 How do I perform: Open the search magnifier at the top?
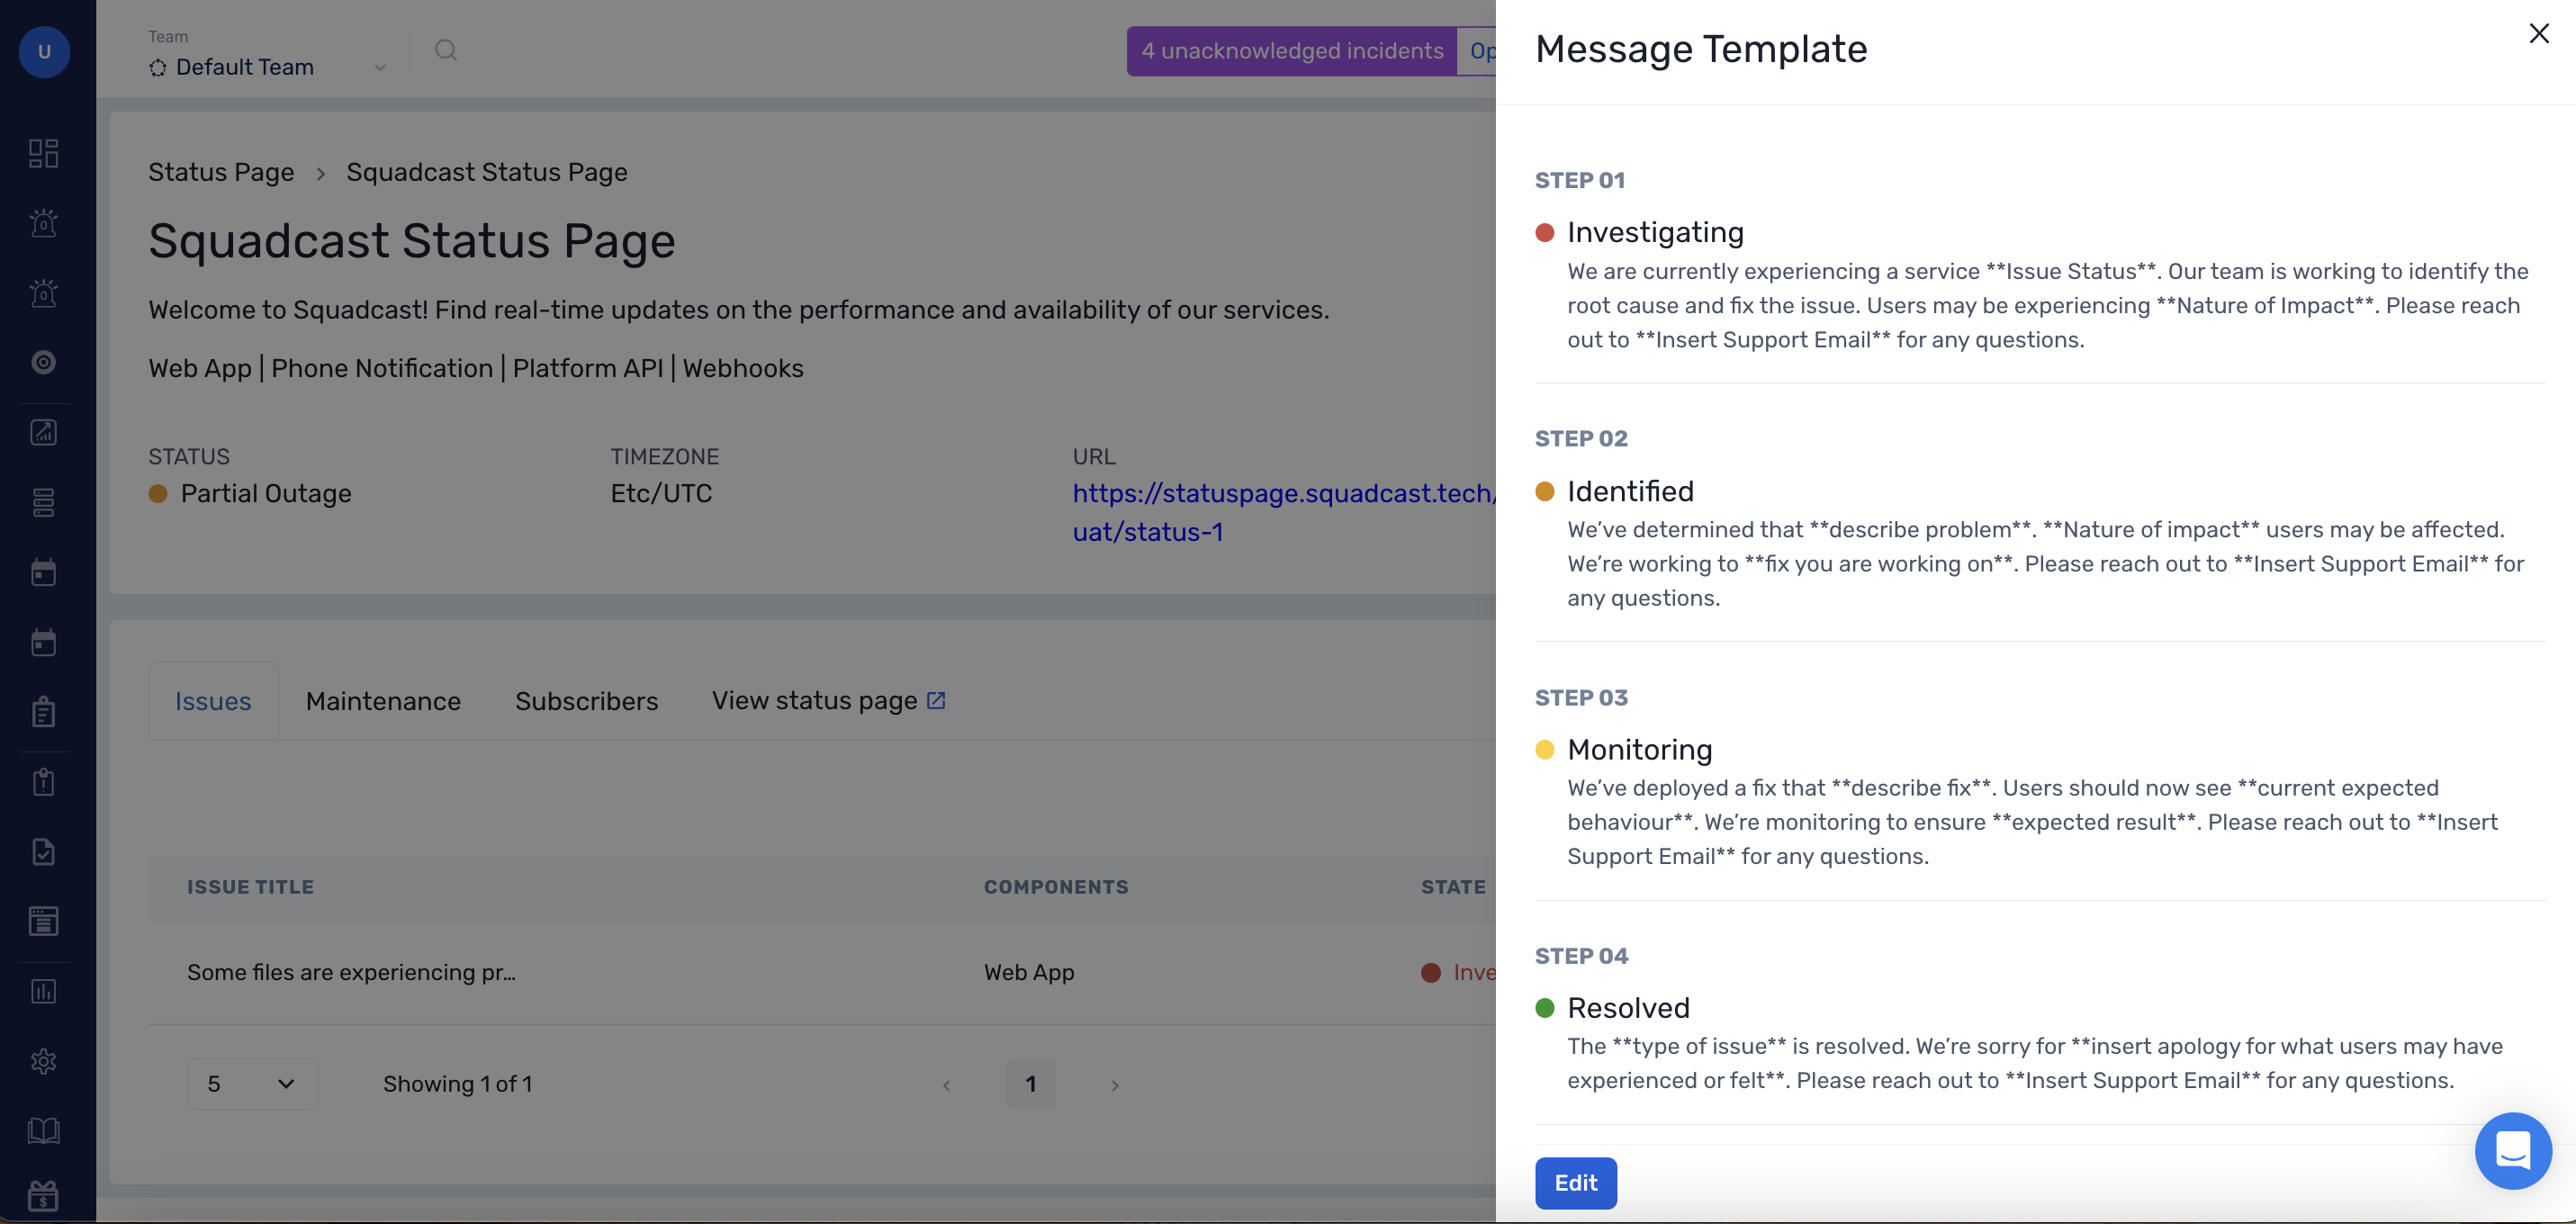446,50
